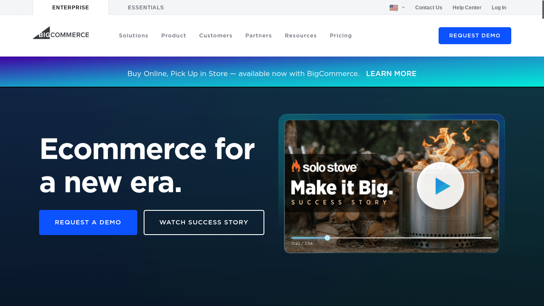
Task: Click the Solo Stove video thumbnail
Action: tap(391, 186)
